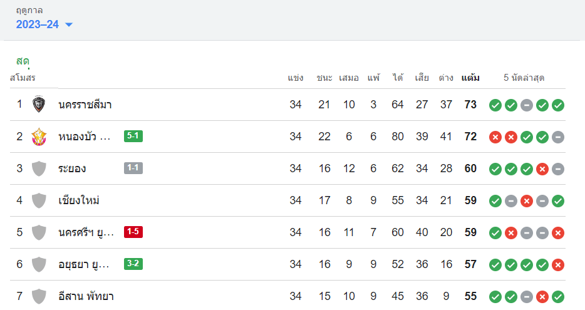585x310 pixels.
Task: Open the 2023–24 season dropdown
Action: [x=44, y=24]
